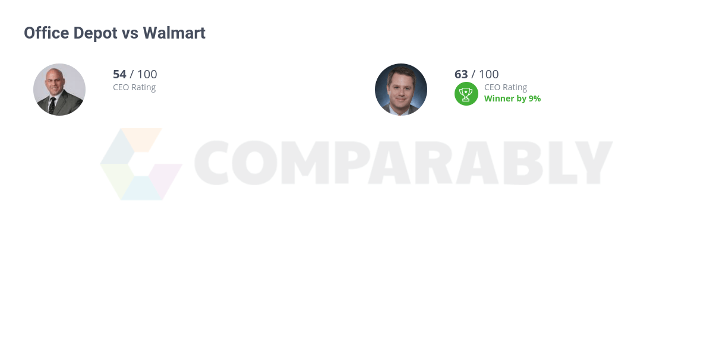Click CEO Rating label under 54 score
The height and width of the screenshot is (356, 713).
coord(134,87)
